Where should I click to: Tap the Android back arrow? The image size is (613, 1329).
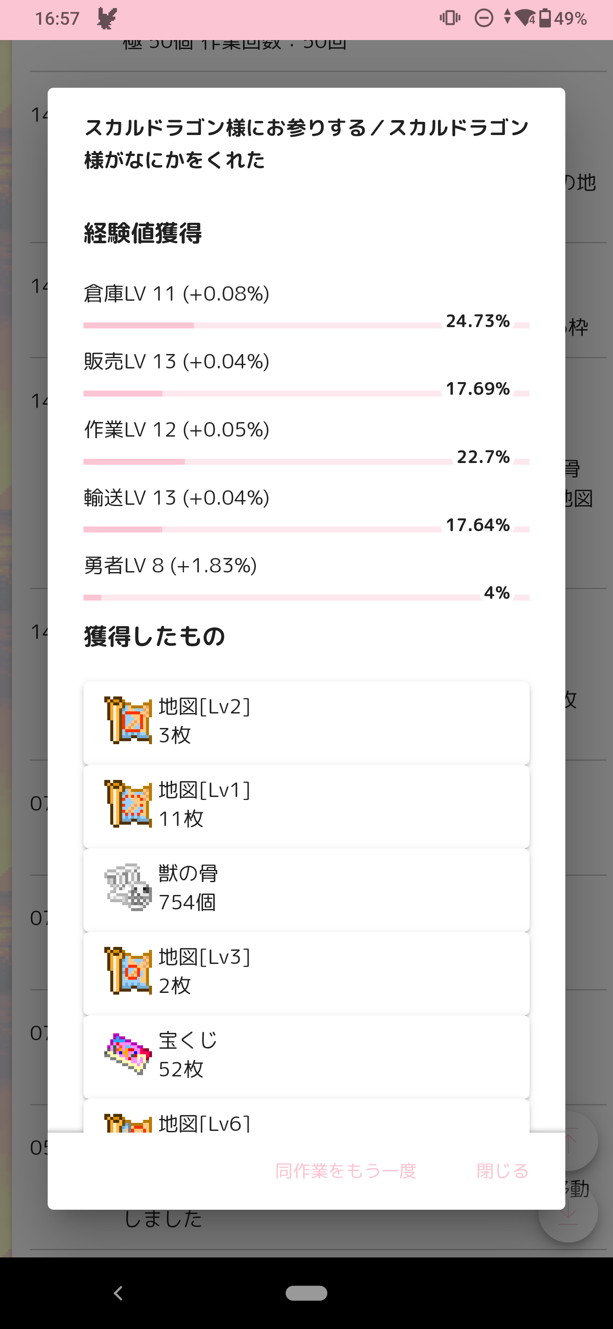(118, 1293)
